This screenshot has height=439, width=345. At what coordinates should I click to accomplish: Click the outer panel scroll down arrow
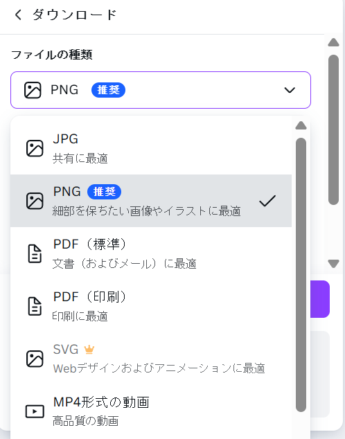click(x=333, y=264)
